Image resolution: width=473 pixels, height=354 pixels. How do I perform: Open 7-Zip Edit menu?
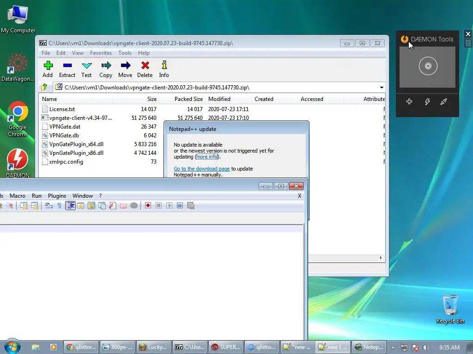click(x=61, y=53)
